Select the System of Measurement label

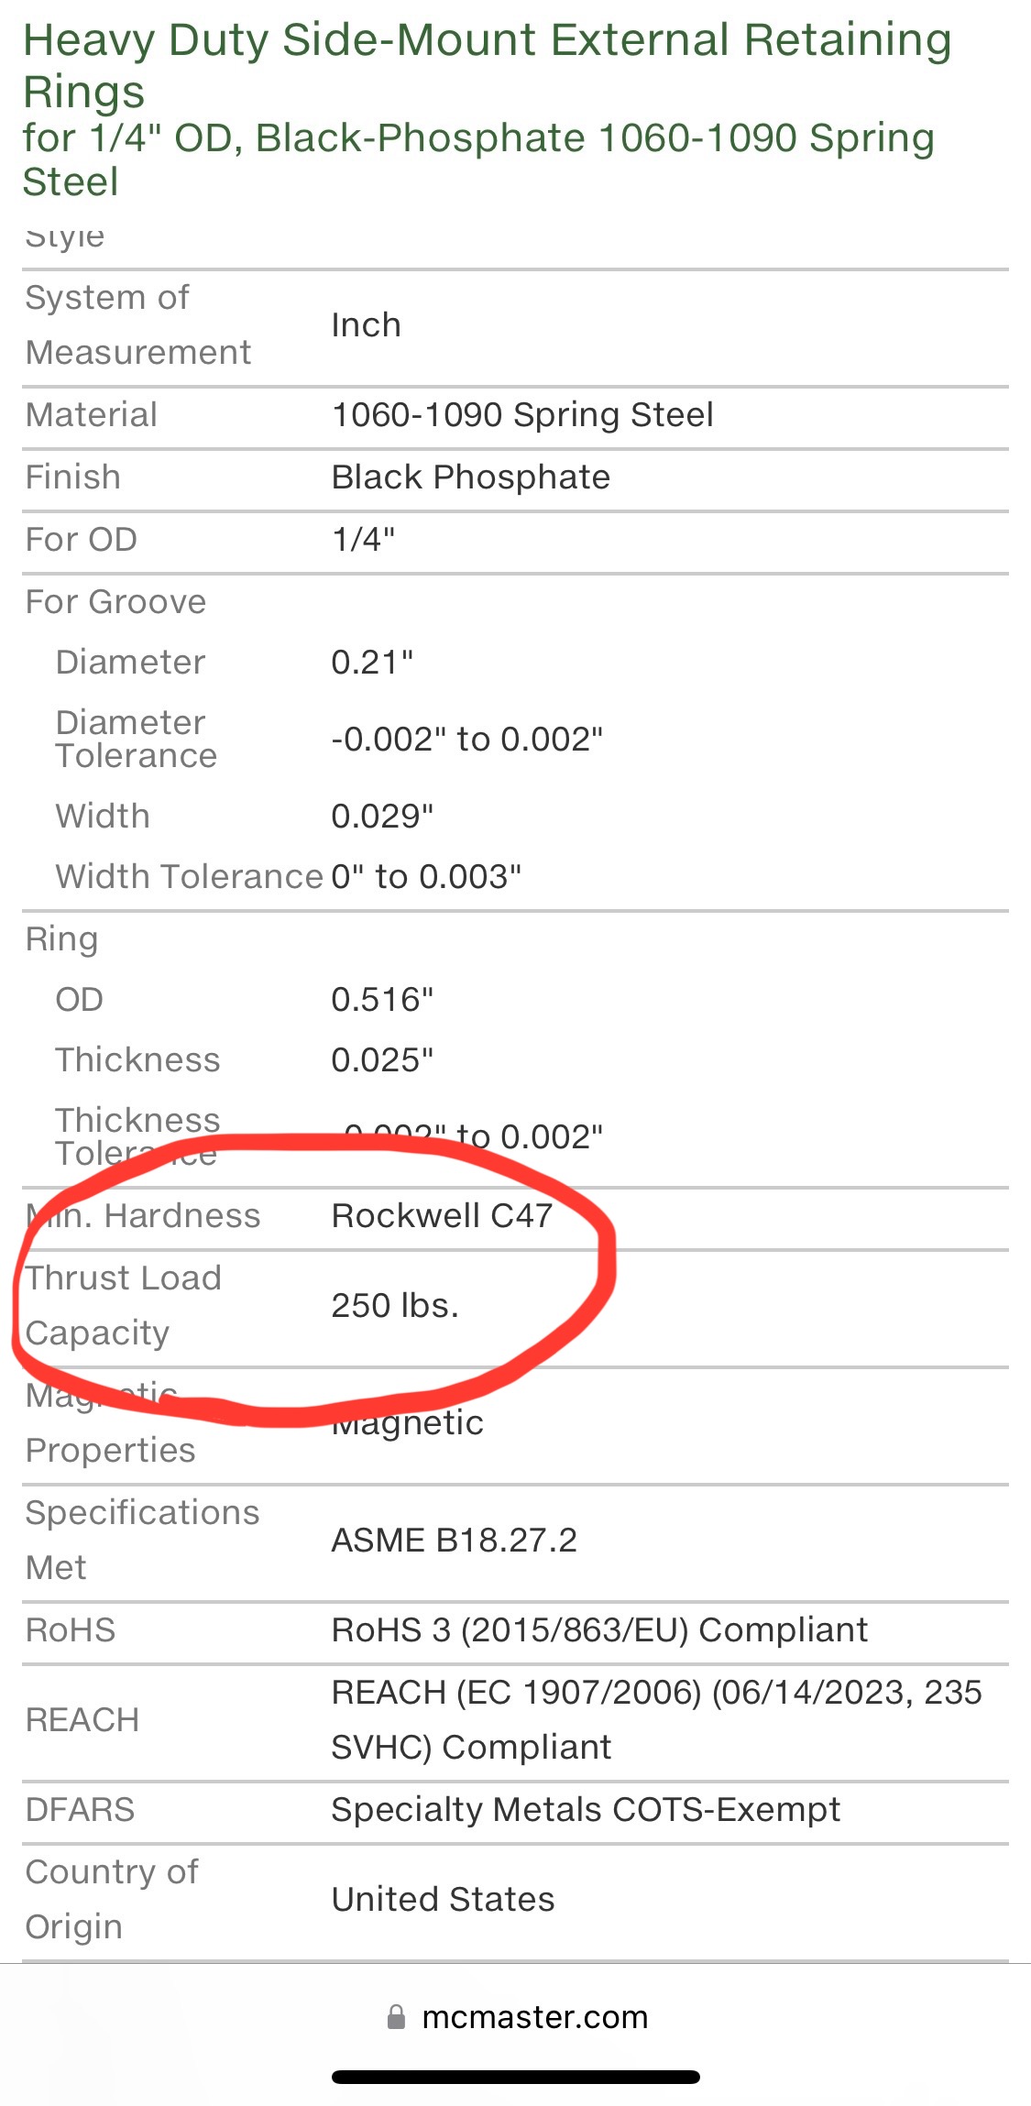point(137,324)
